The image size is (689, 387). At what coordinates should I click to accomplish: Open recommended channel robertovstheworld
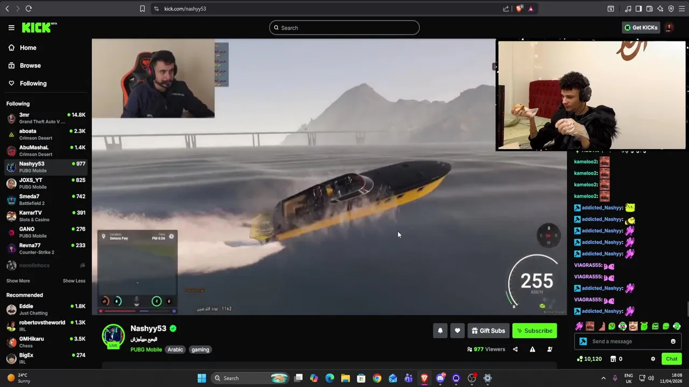pyautogui.click(x=45, y=326)
